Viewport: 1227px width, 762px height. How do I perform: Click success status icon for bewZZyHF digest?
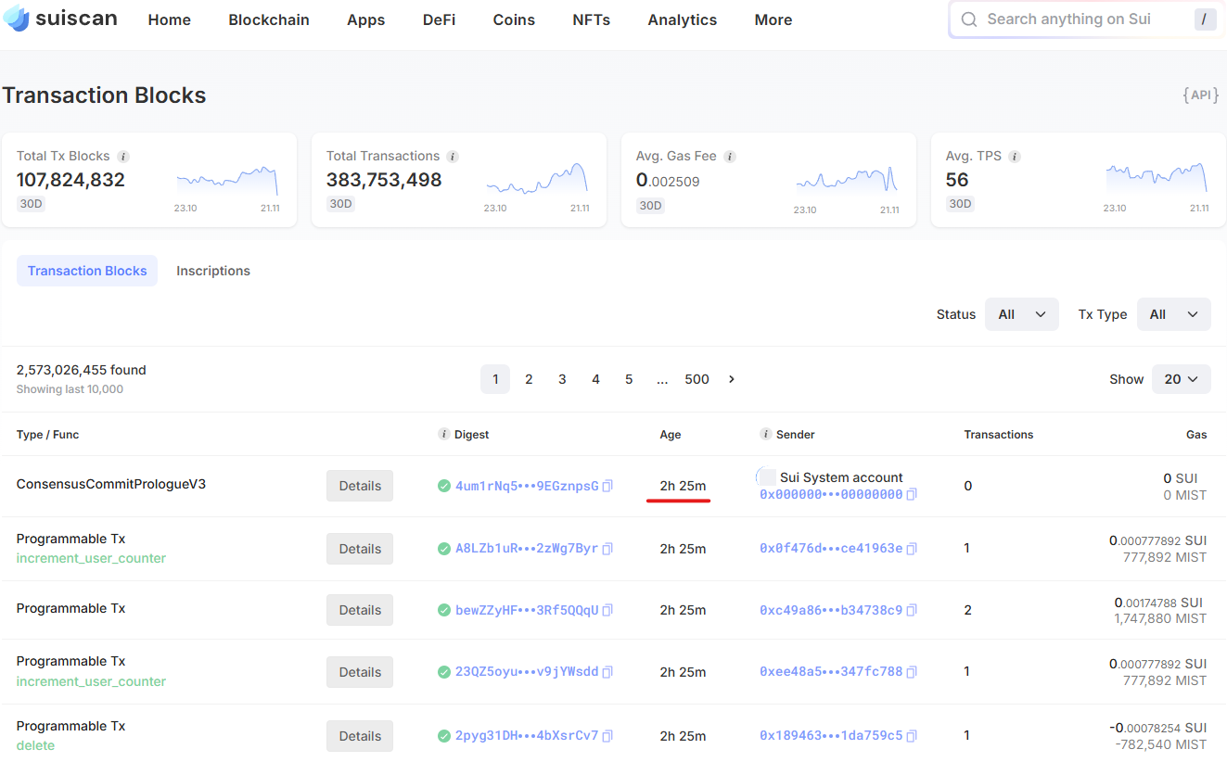pyautogui.click(x=444, y=610)
